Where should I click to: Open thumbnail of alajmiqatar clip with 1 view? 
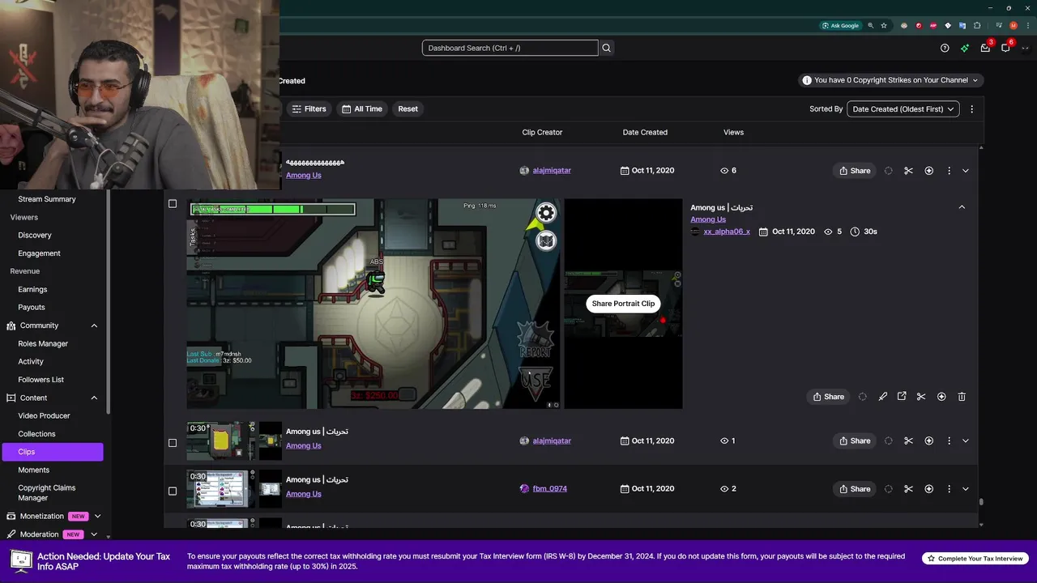pyautogui.click(x=234, y=440)
